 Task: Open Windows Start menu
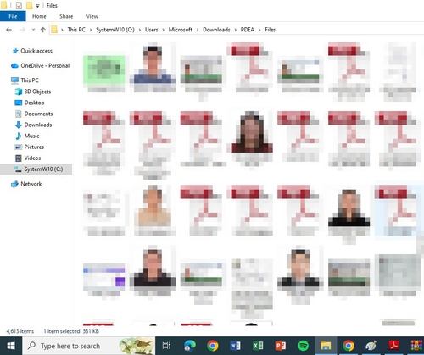11,346
